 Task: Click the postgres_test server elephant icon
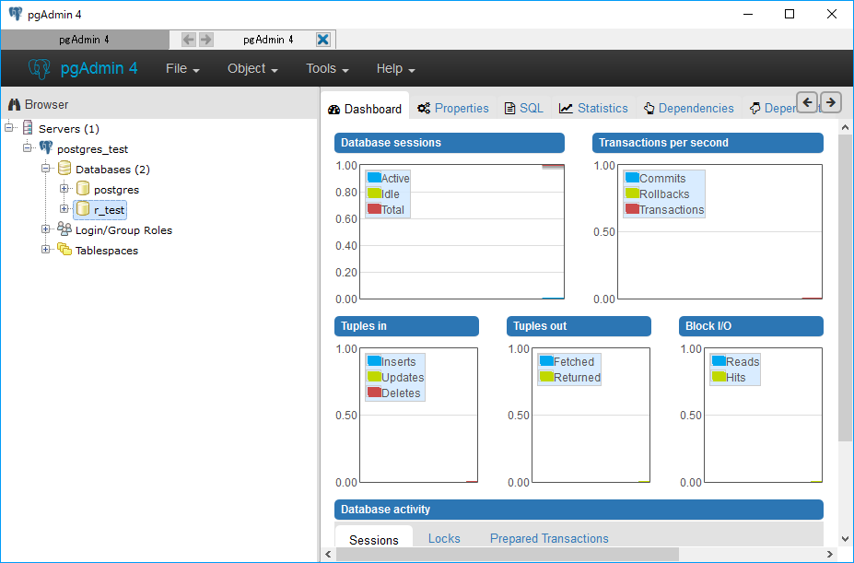pos(46,147)
